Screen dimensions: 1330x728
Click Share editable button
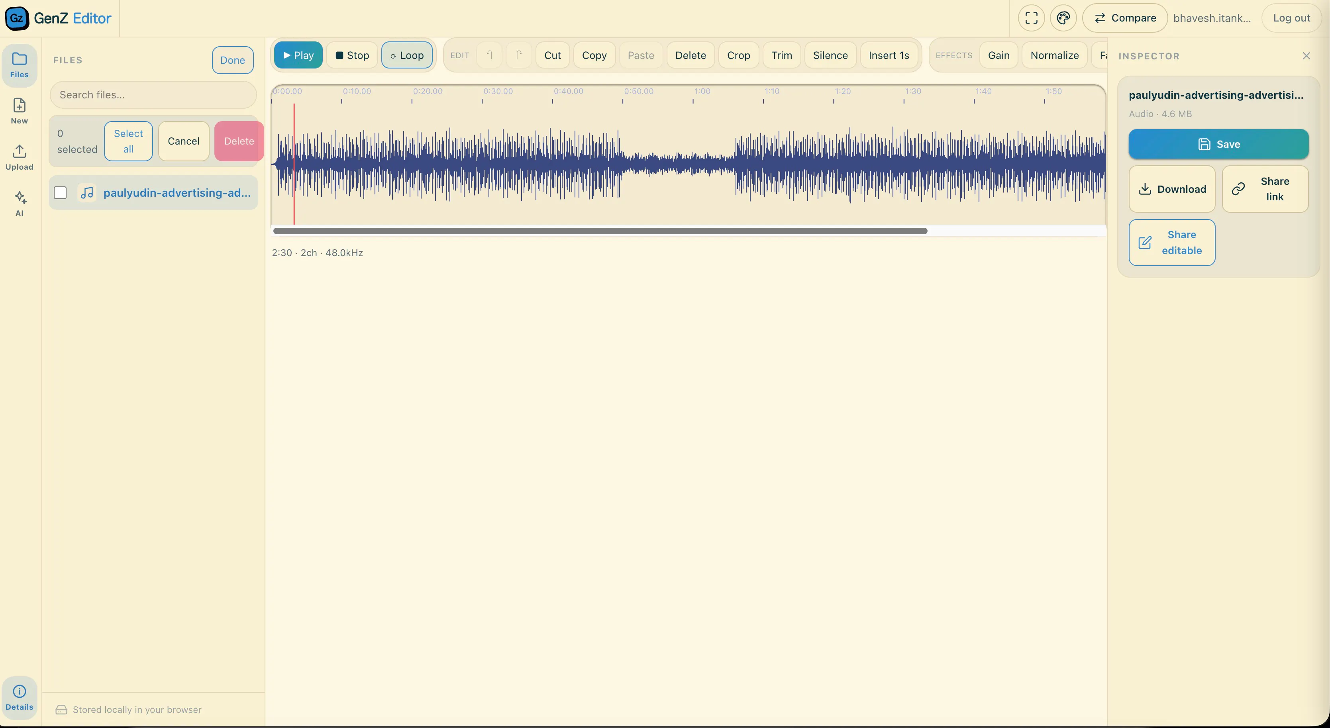click(1172, 243)
